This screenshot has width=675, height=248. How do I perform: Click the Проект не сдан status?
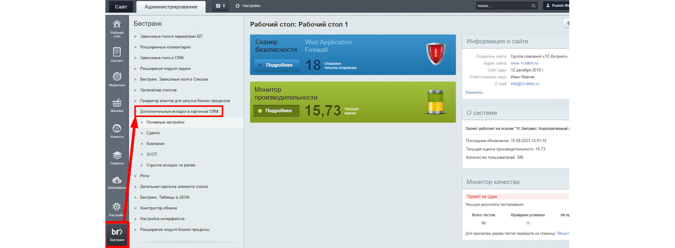coord(482,197)
